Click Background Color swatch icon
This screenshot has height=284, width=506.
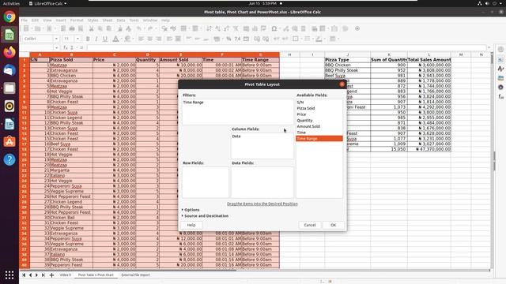click(x=128, y=39)
